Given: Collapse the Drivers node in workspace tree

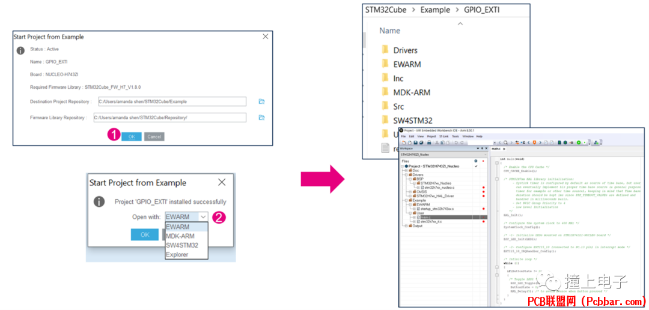Looking at the screenshot, I should 406,175.
